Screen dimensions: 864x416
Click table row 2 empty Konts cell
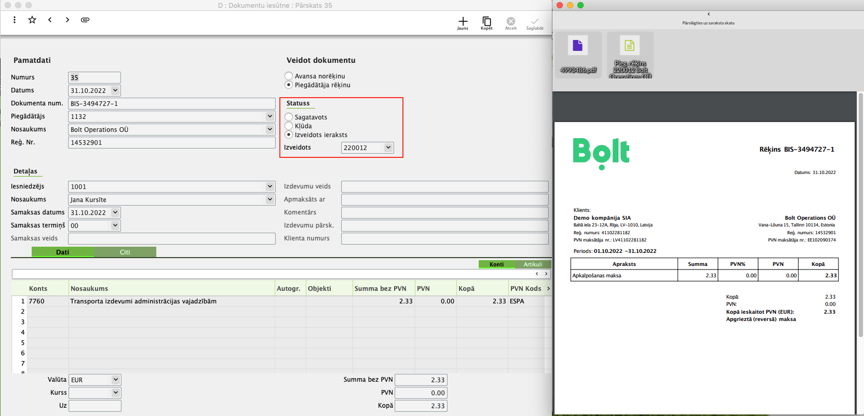coord(48,312)
